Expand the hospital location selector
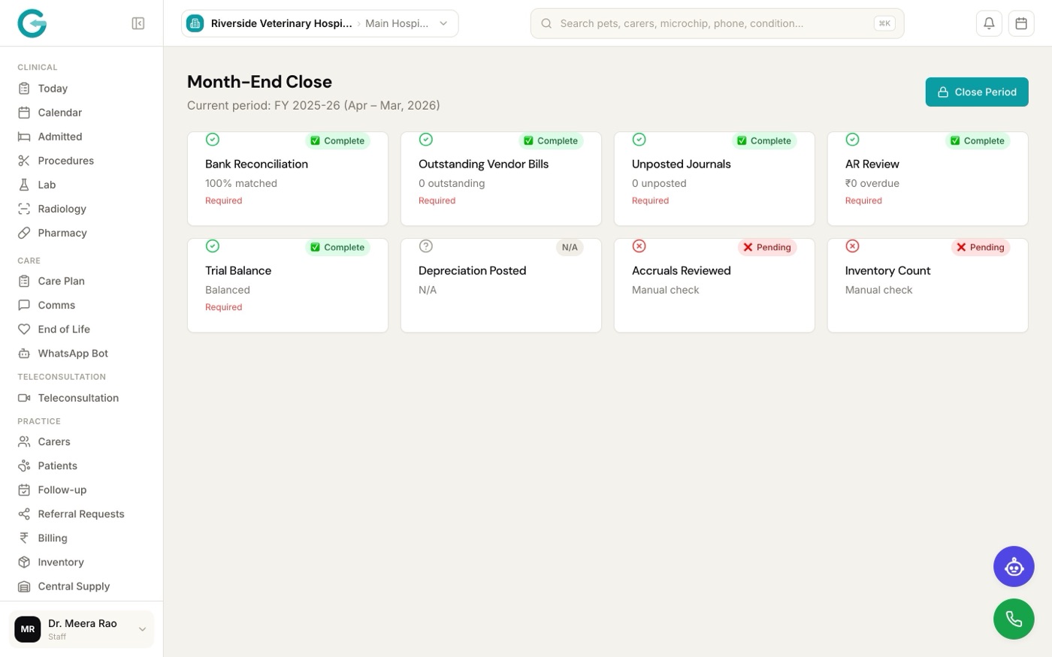The width and height of the screenshot is (1052, 657). (320, 23)
